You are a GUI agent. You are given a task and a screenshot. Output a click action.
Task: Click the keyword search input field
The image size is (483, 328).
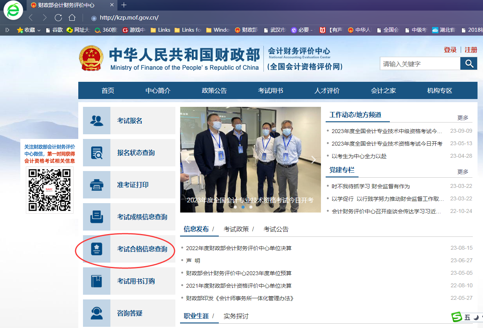click(420, 64)
